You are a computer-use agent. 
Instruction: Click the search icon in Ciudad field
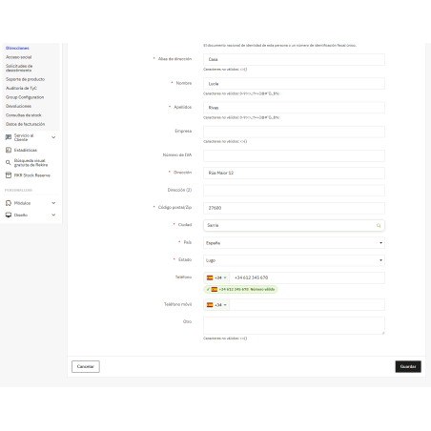[x=379, y=225]
